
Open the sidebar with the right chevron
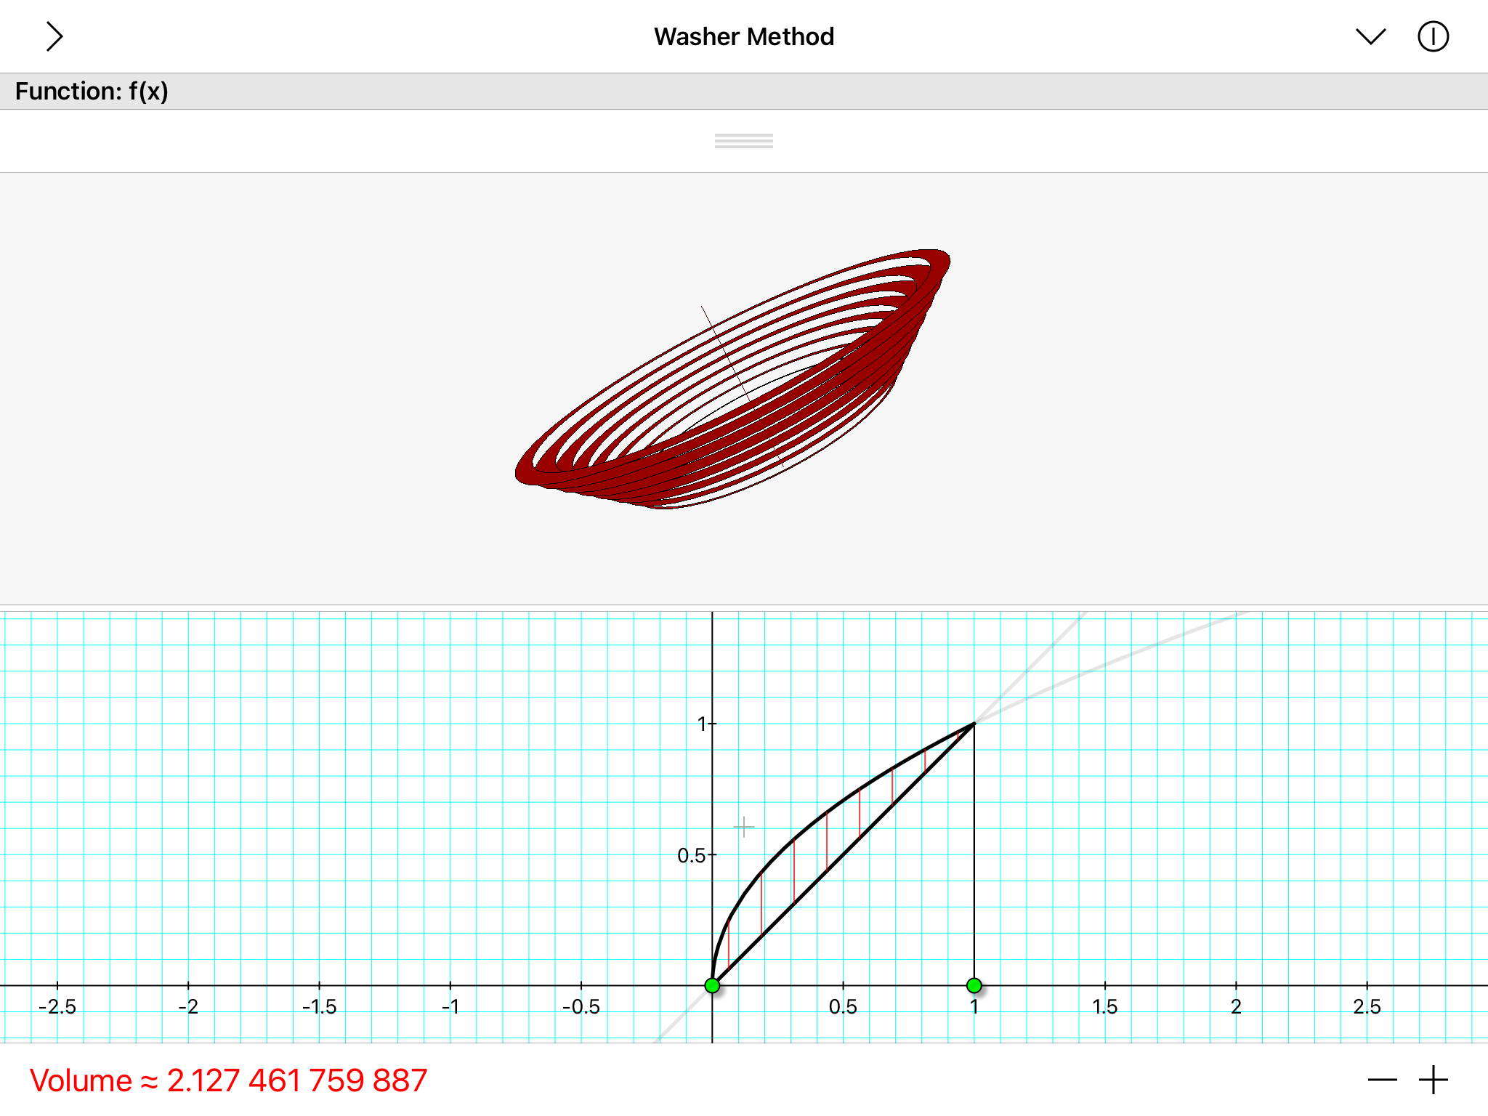click(54, 36)
